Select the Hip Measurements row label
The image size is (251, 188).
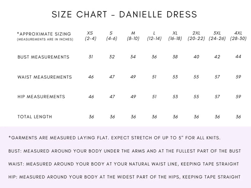pos(41,97)
